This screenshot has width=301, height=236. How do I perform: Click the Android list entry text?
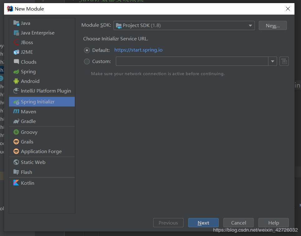point(30,81)
